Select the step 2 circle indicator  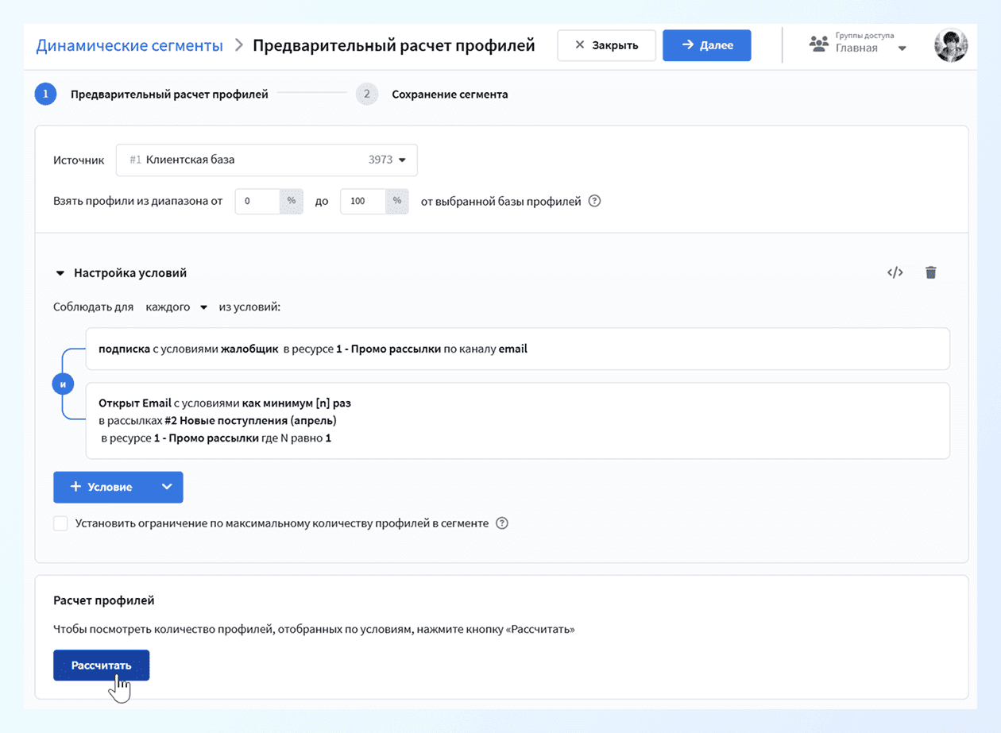pos(366,93)
